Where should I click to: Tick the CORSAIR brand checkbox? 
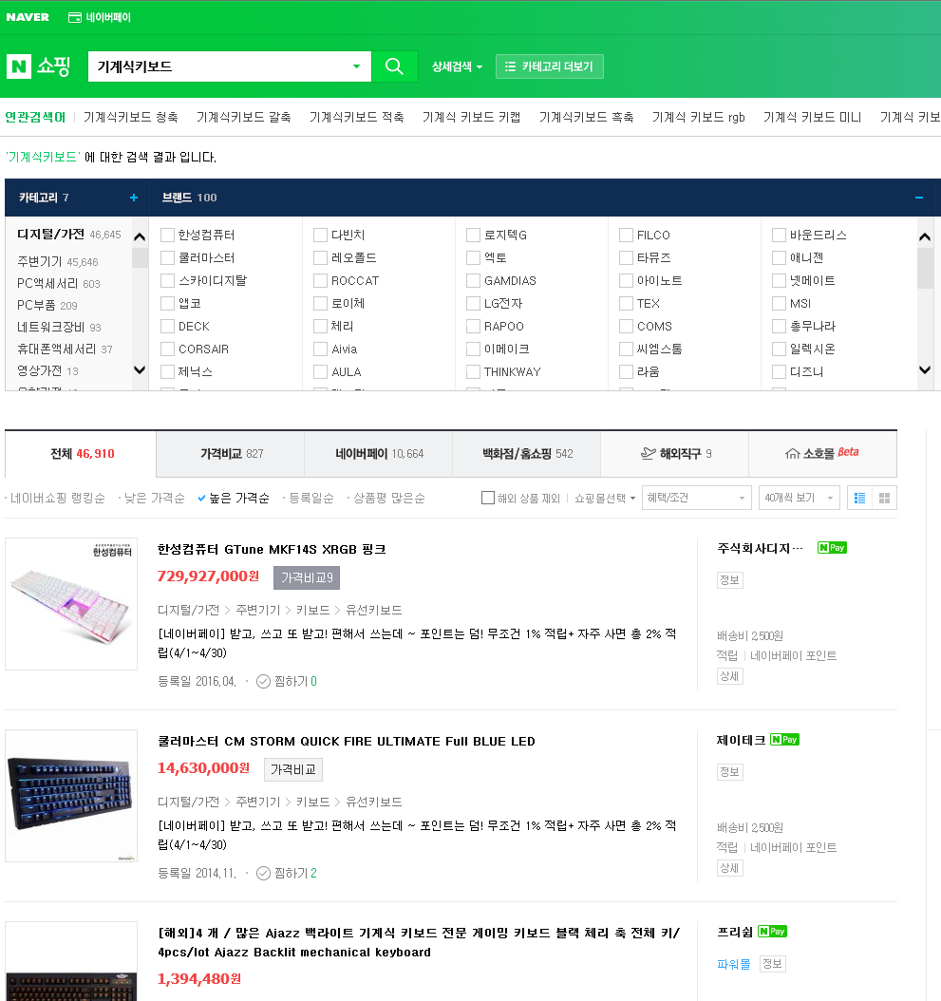click(x=168, y=349)
